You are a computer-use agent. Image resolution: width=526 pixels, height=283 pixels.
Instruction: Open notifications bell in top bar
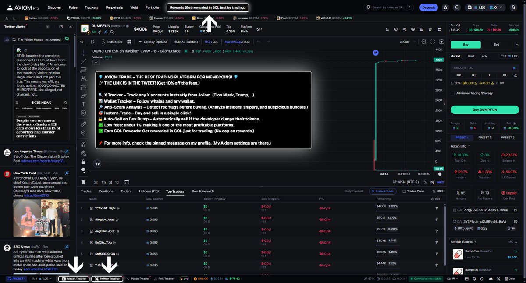tap(457, 7)
